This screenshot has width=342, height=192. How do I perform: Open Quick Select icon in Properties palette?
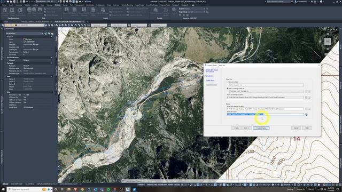(x=52, y=34)
